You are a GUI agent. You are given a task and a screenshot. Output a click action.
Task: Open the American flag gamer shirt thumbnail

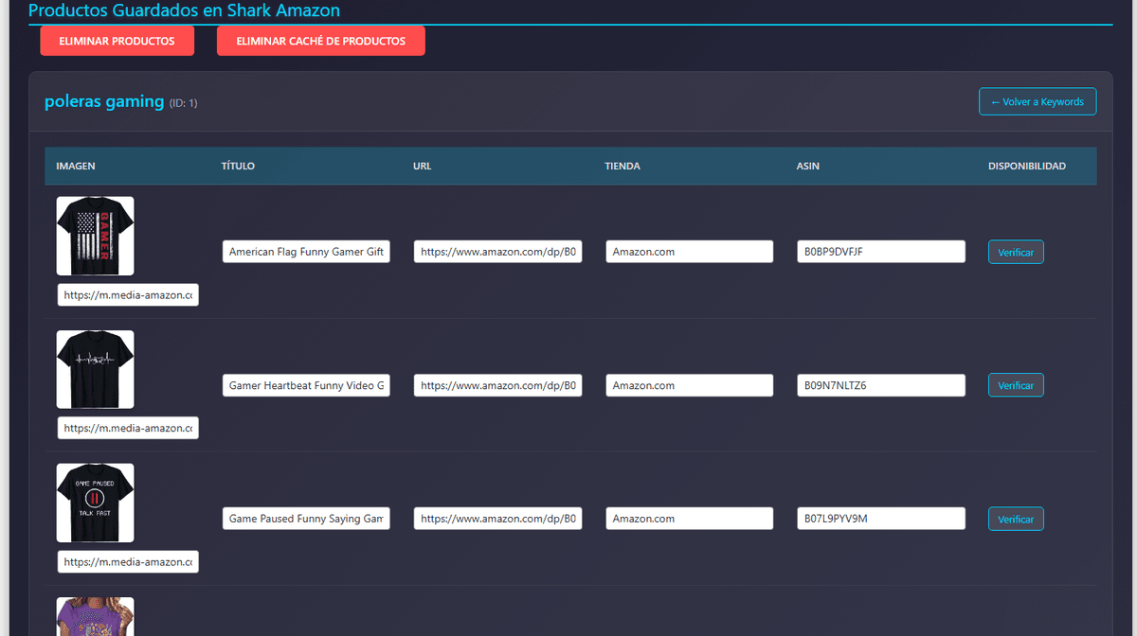[x=95, y=236]
